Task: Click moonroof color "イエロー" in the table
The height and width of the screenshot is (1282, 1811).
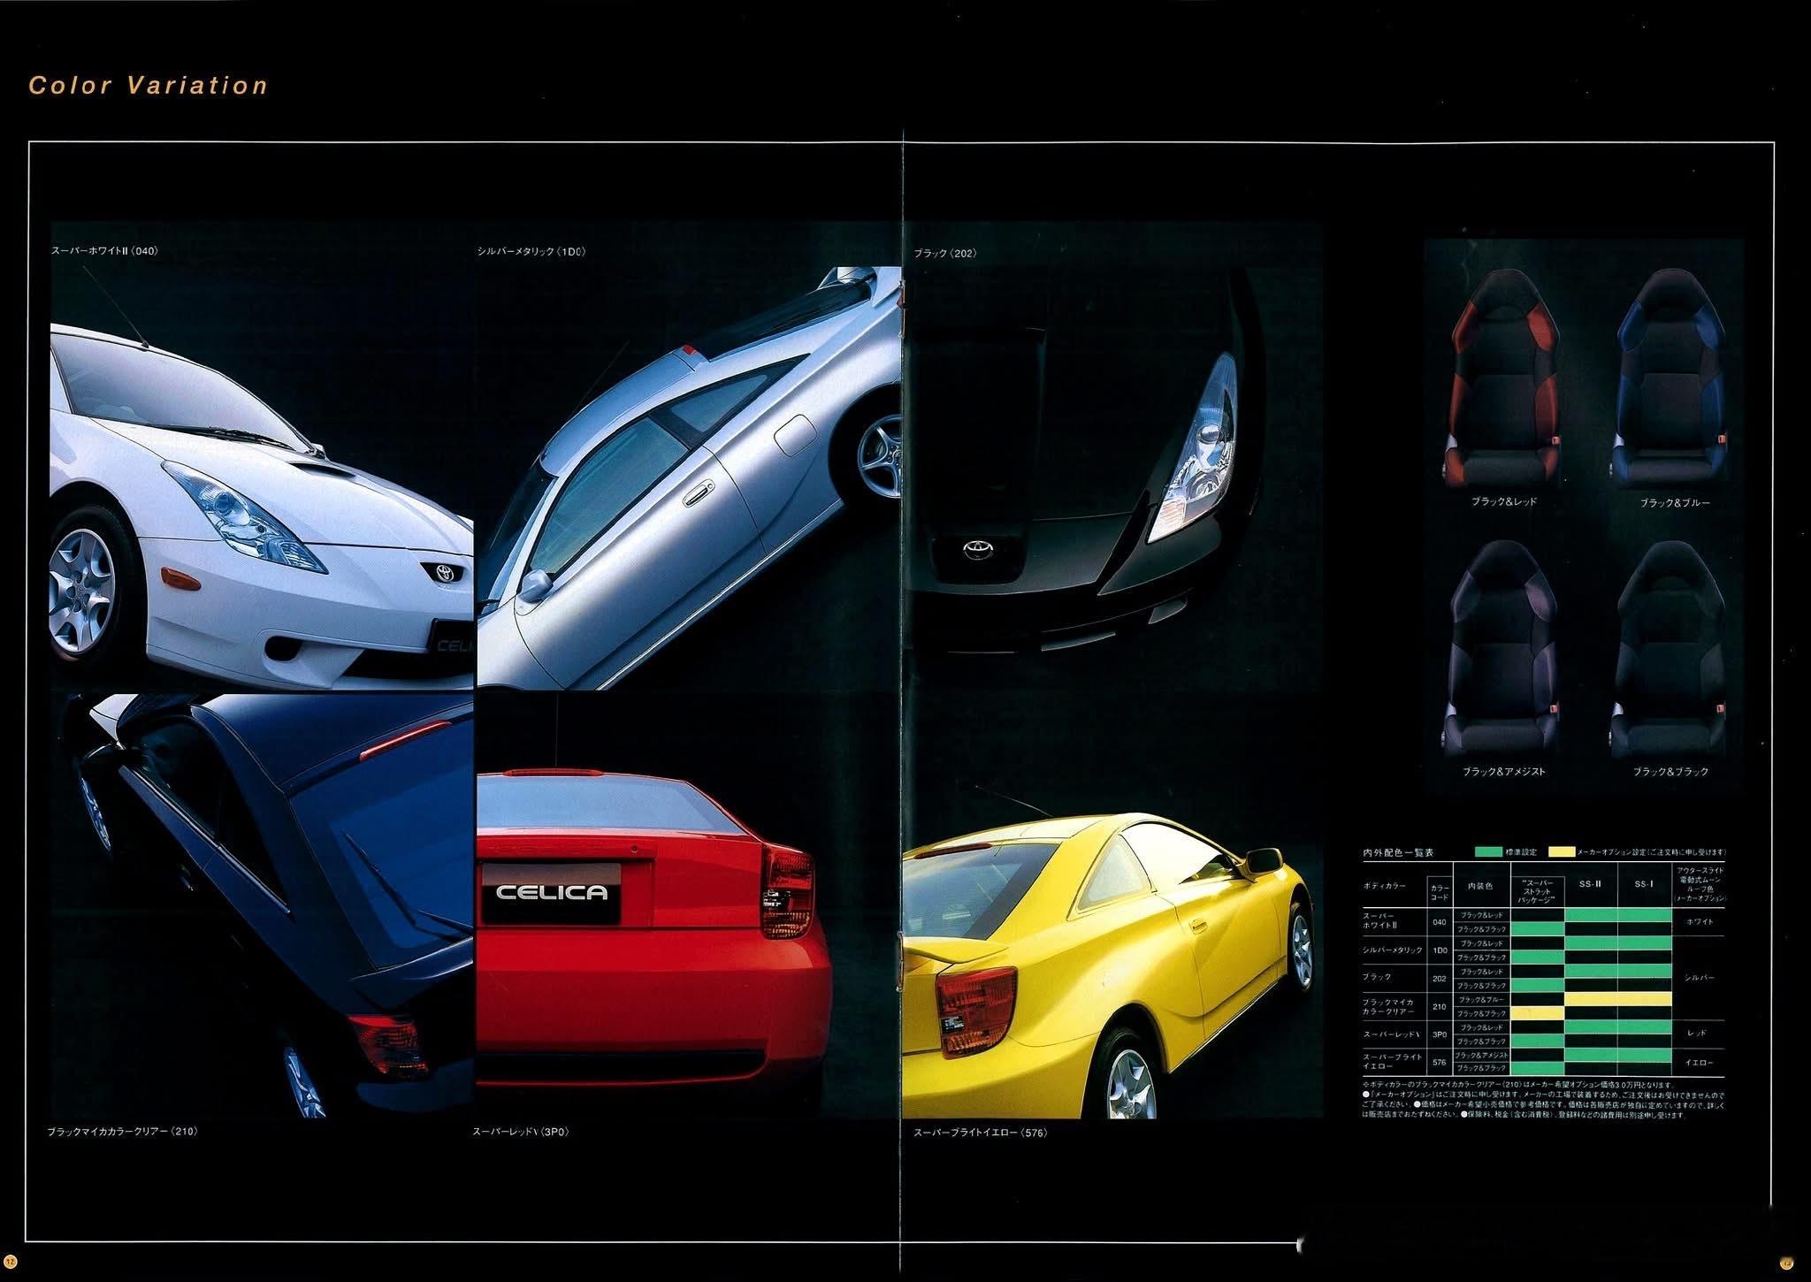Action: coord(1699,1062)
